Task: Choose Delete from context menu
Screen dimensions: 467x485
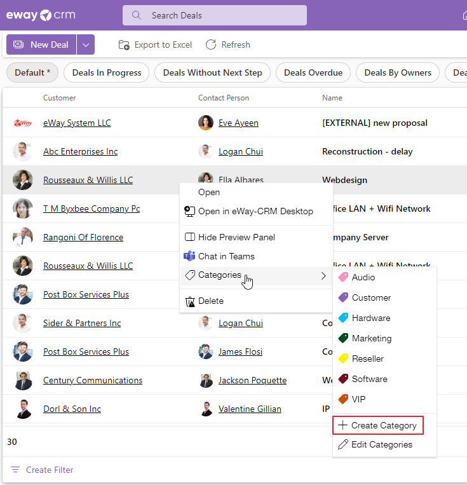Action: coord(257,301)
